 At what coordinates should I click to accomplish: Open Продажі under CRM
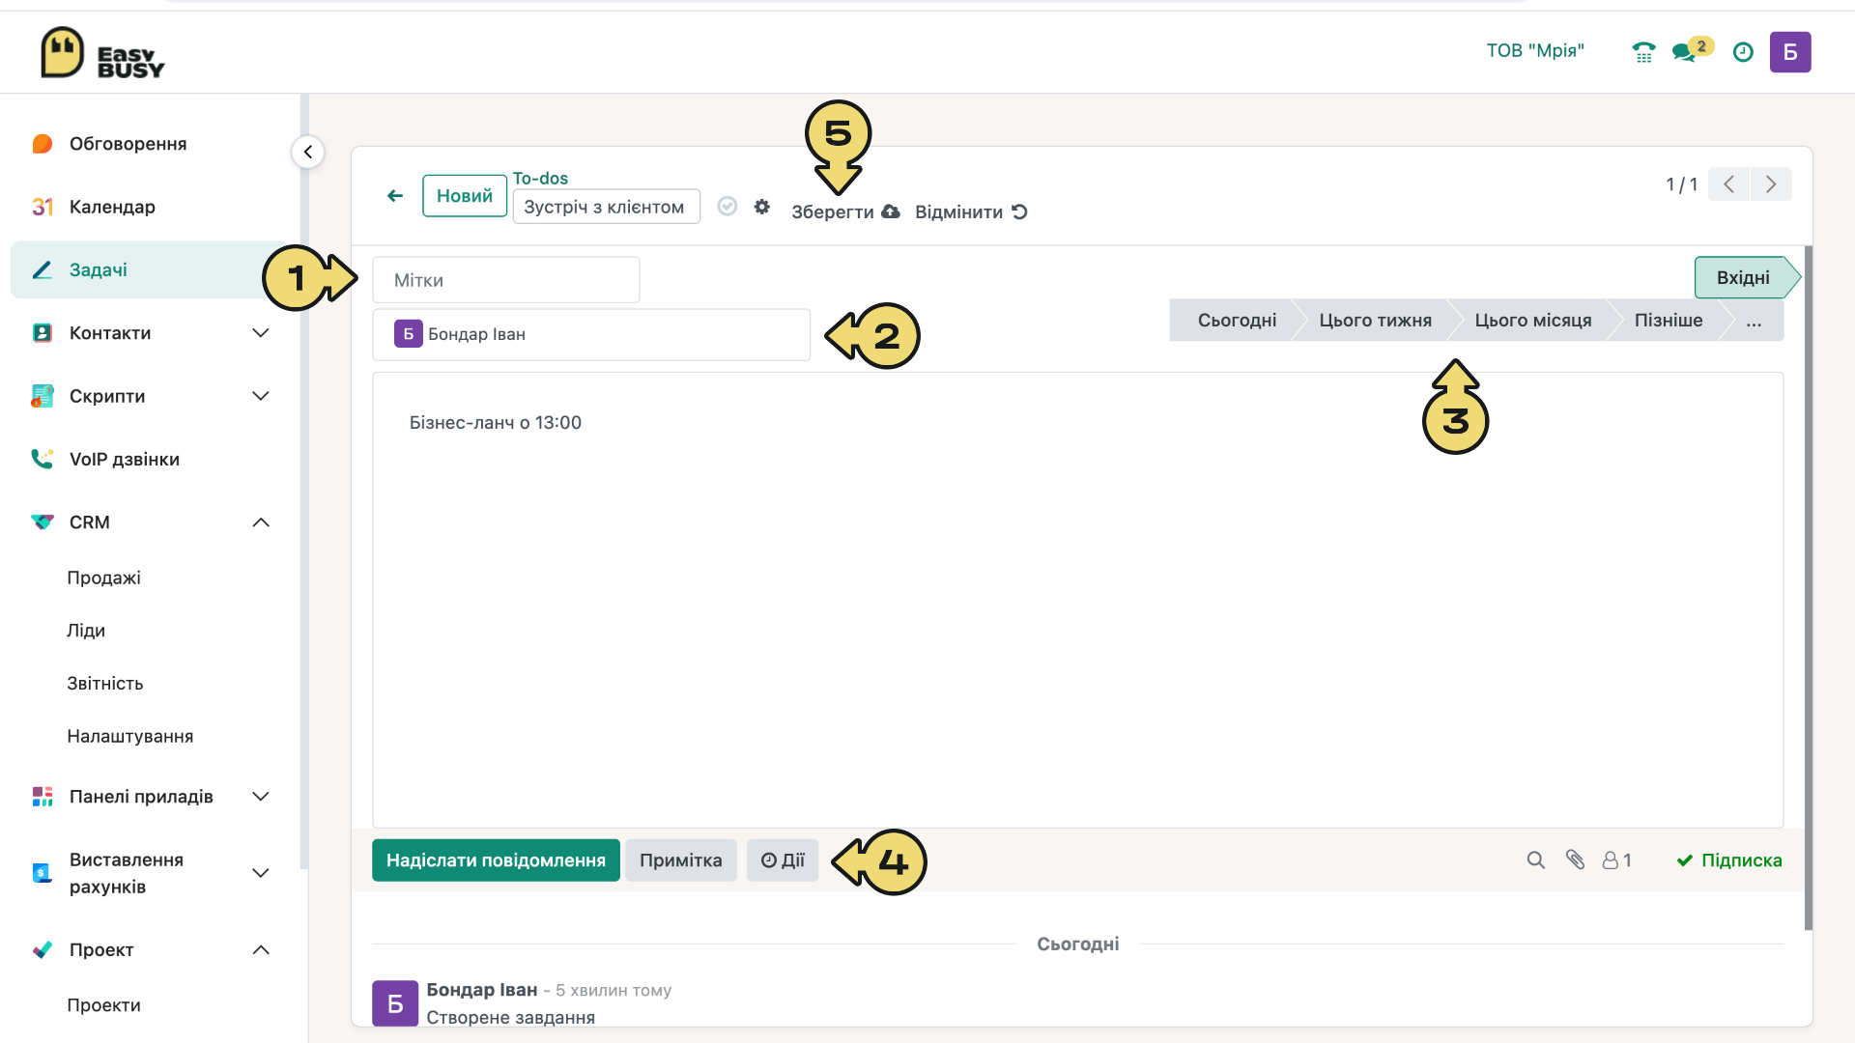(103, 578)
